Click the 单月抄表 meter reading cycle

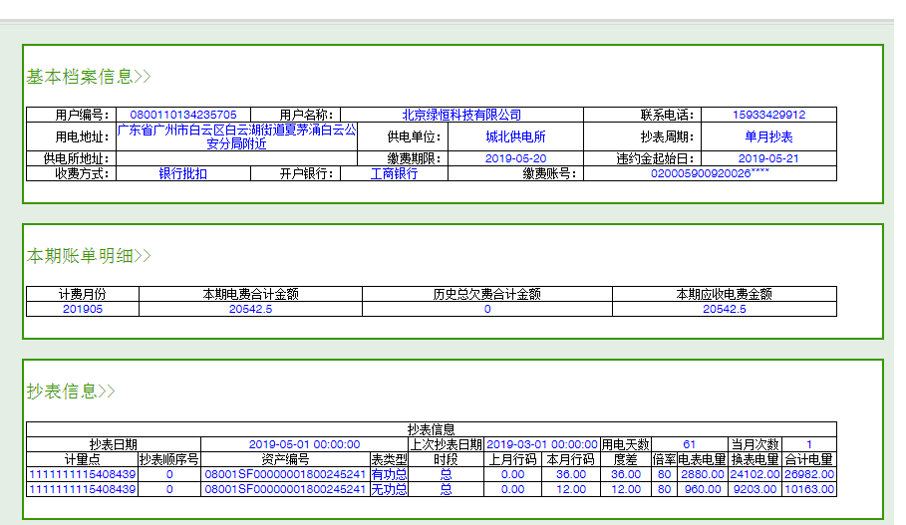pos(768,136)
